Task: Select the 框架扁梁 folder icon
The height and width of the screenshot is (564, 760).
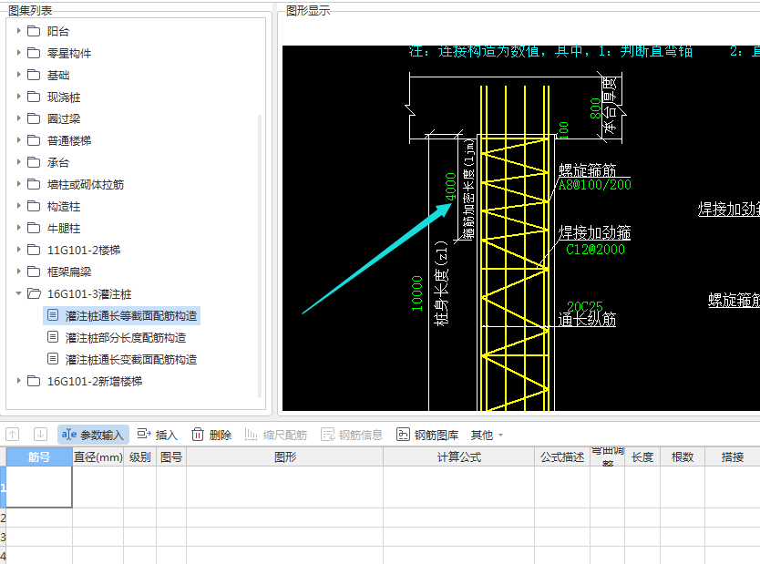Action: pos(34,272)
